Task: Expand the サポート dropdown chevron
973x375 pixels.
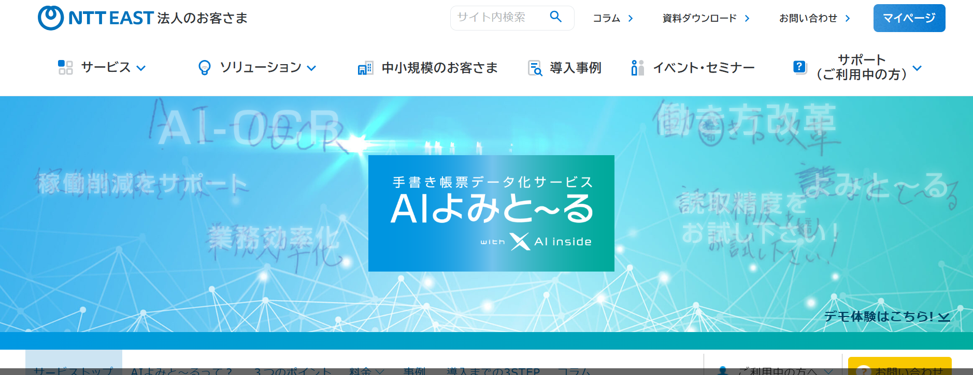Action: pyautogui.click(x=917, y=68)
